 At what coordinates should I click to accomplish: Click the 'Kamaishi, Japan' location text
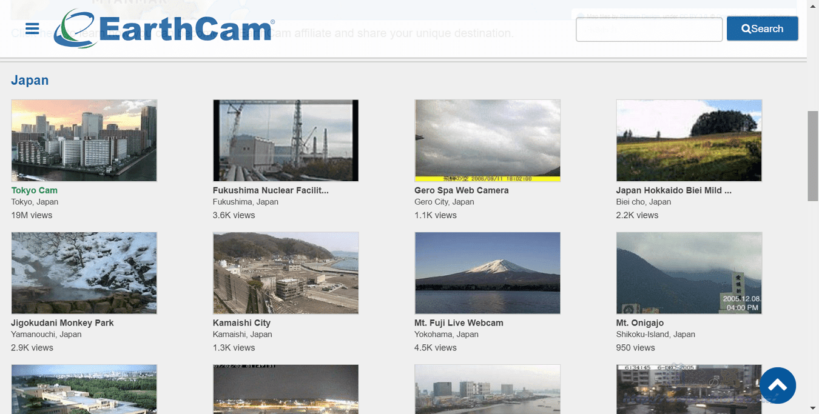pyautogui.click(x=243, y=334)
